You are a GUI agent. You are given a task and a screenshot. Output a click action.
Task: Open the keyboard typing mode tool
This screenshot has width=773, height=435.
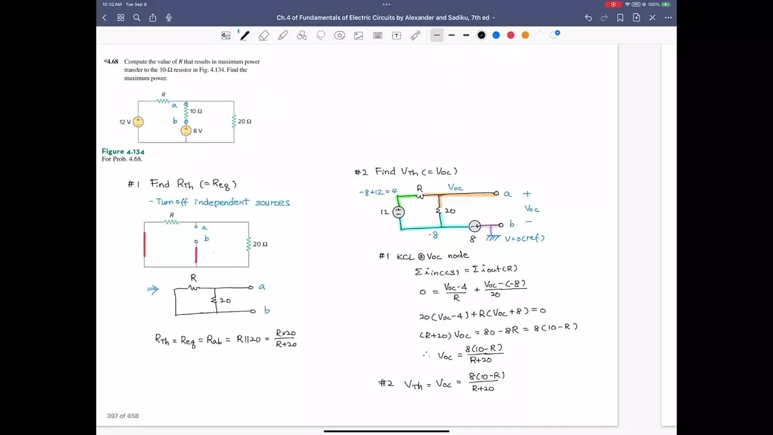coord(377,36)
